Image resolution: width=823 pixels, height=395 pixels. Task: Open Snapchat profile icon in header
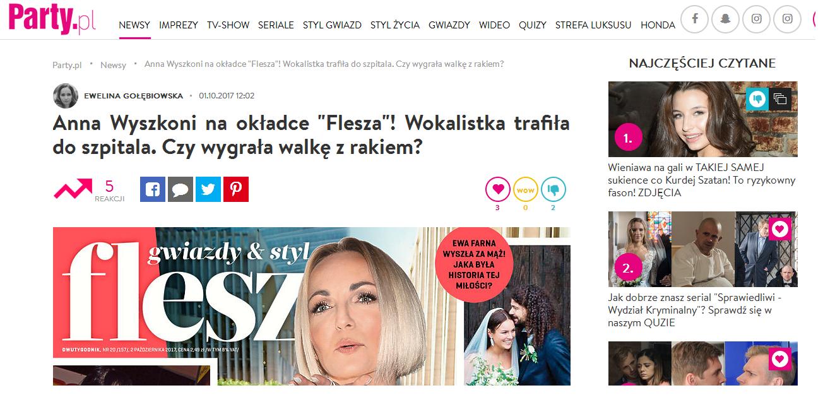726,19
